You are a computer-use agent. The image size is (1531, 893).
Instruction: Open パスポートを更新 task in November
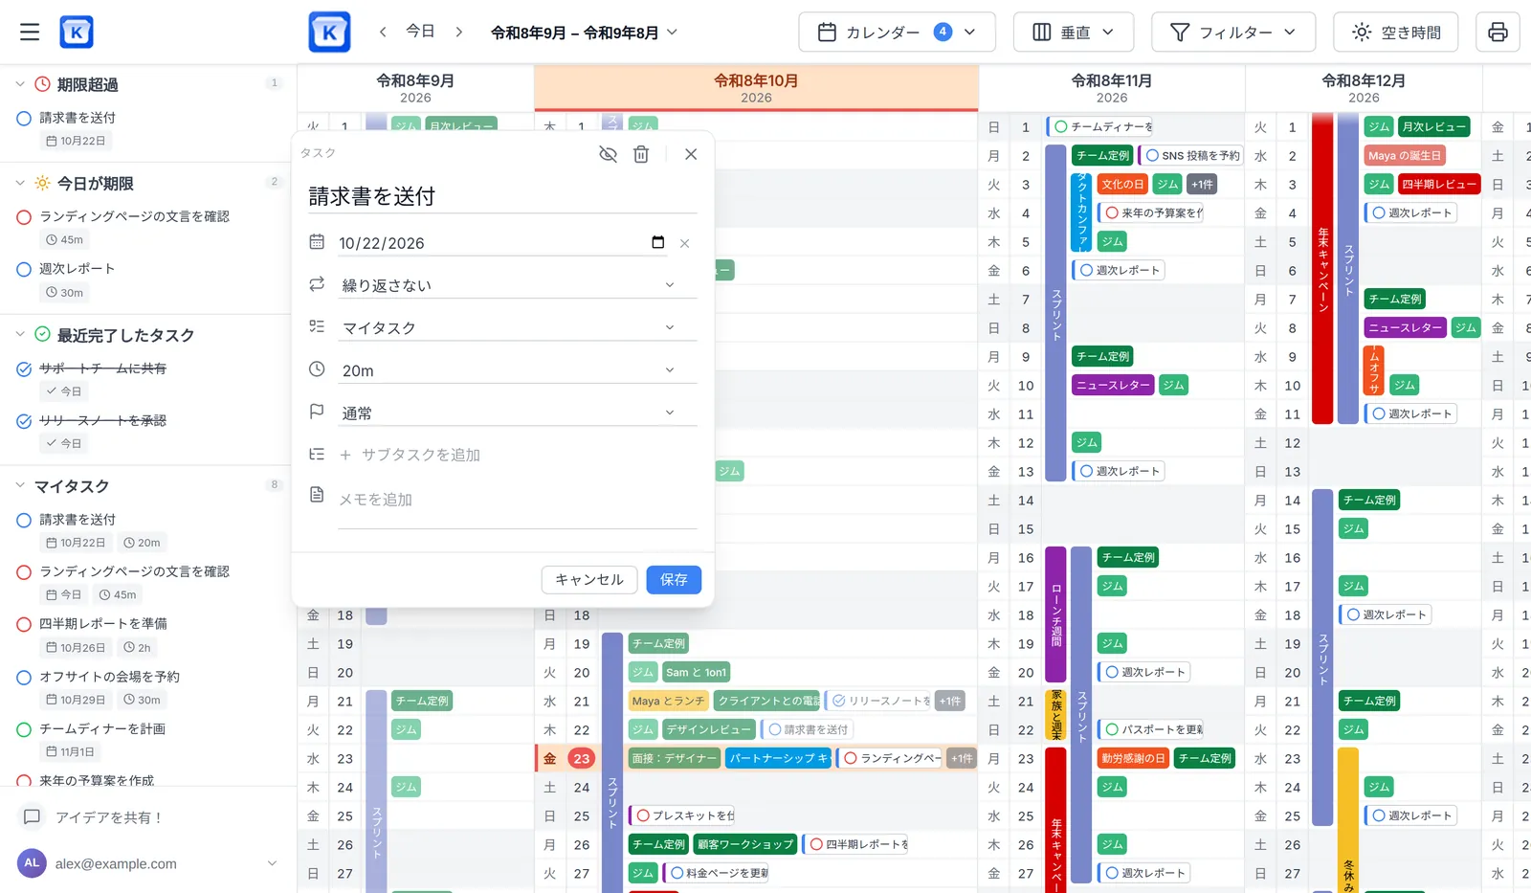pos(1151,729)
